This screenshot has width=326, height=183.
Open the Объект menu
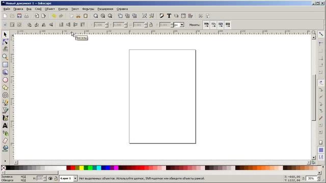click(x=50, y=9)
